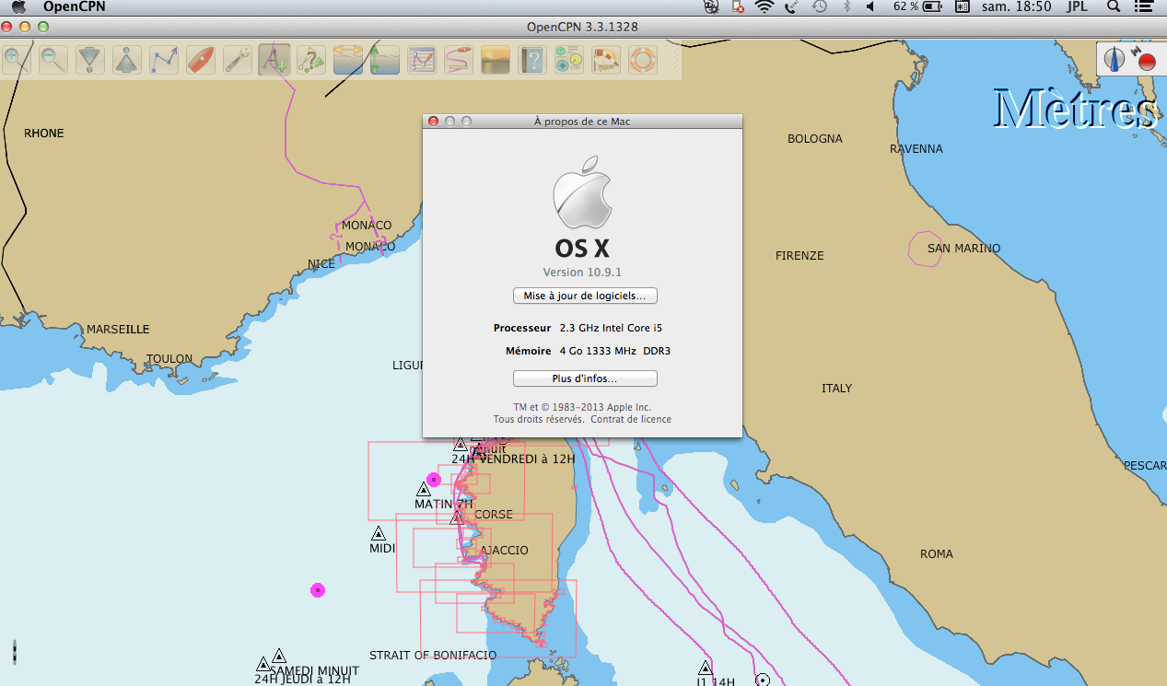Image resolution: width=1167 pixels, height=686 pixels.
Task: Click the '2.3 GHz Intel Core i5' processor text
Action: pyautogui.click(x=611, y=328)
